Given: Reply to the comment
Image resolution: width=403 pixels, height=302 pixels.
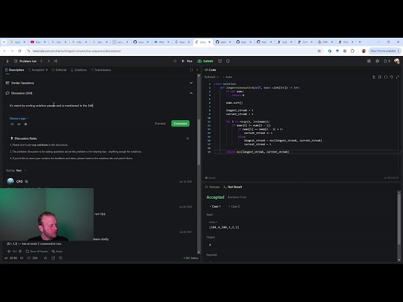Looking at the screenshot, I should pos(57,251).
